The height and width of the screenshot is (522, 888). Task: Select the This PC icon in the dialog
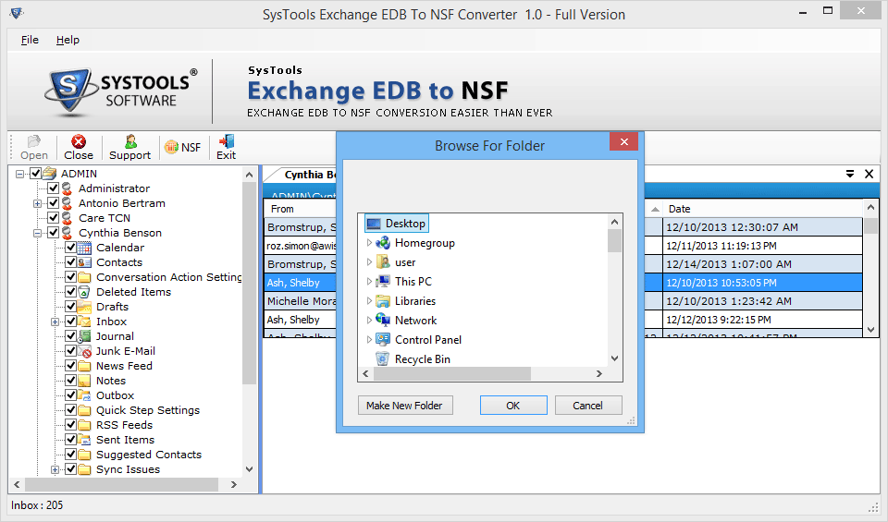tap(383, 281)
